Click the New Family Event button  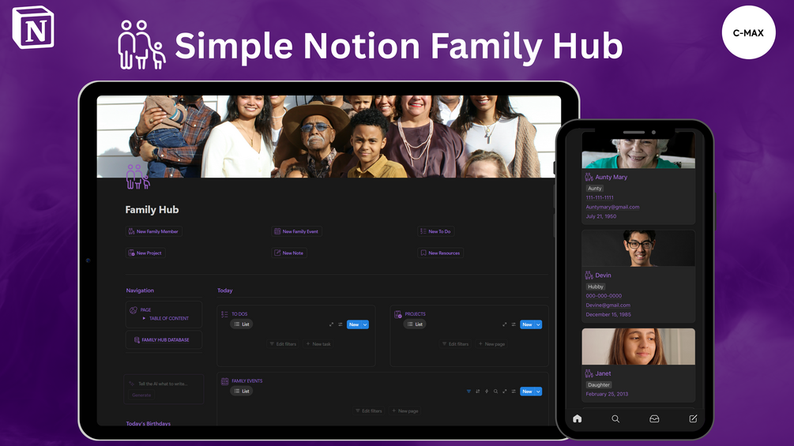pos(297,231)
